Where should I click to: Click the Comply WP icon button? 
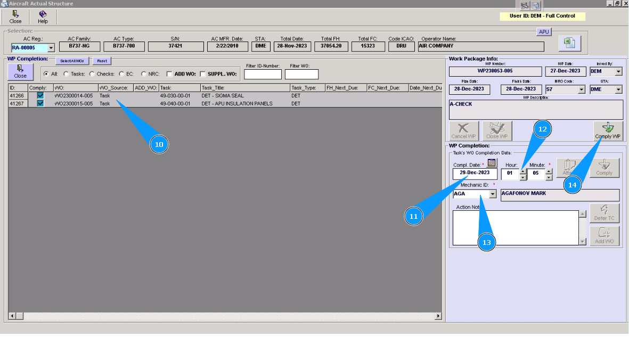pos(608,131)
